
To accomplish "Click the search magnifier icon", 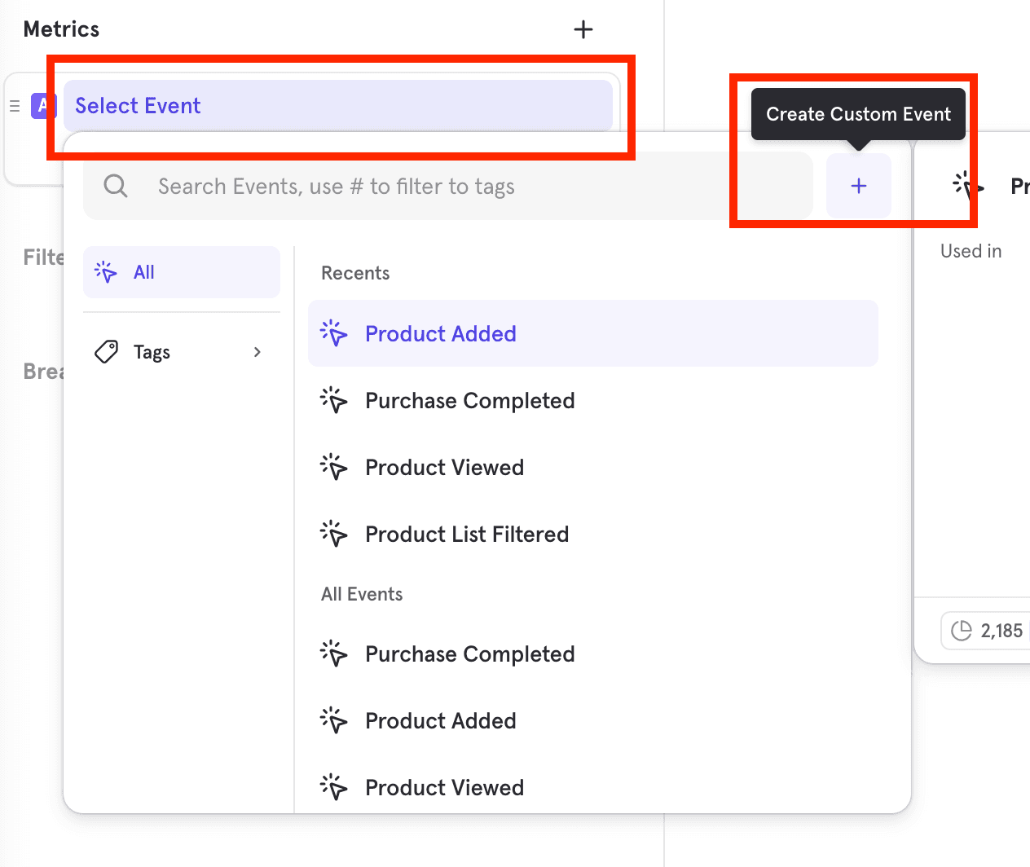I will point(116,187).
